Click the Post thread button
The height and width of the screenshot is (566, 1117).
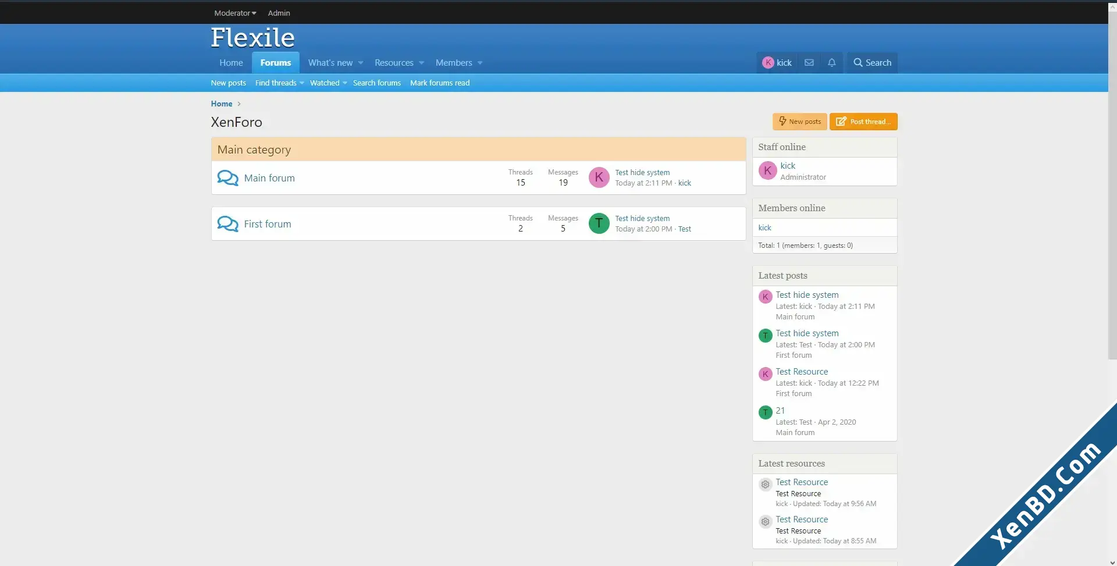coord(863,122)
